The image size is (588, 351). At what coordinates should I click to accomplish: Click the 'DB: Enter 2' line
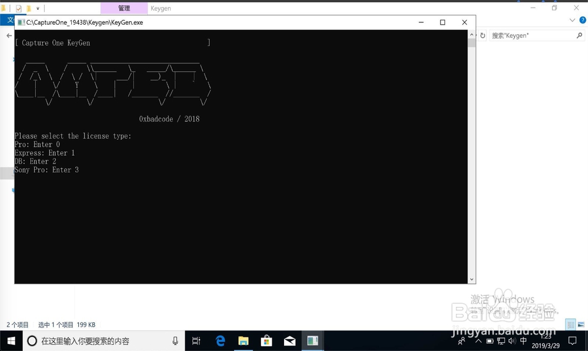[35, 161]
